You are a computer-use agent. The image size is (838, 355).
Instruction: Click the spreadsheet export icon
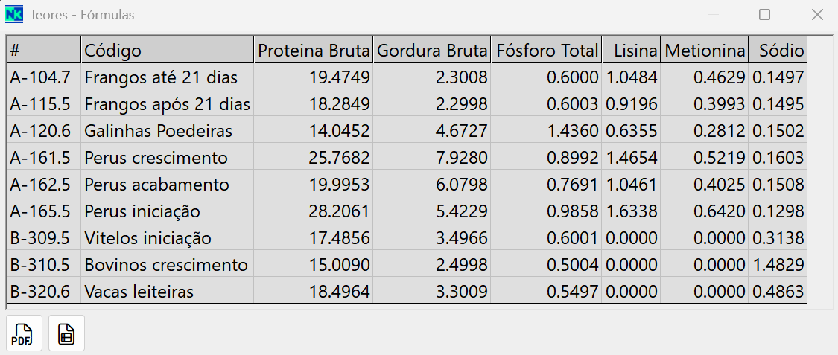[x=66, y=333]
